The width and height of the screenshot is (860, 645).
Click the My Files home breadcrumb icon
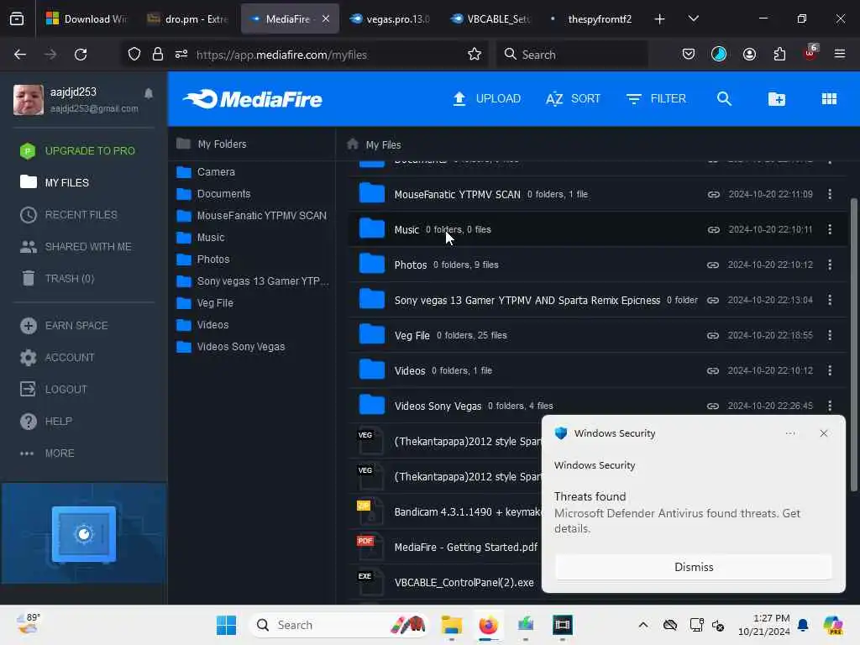click(353, 144)
